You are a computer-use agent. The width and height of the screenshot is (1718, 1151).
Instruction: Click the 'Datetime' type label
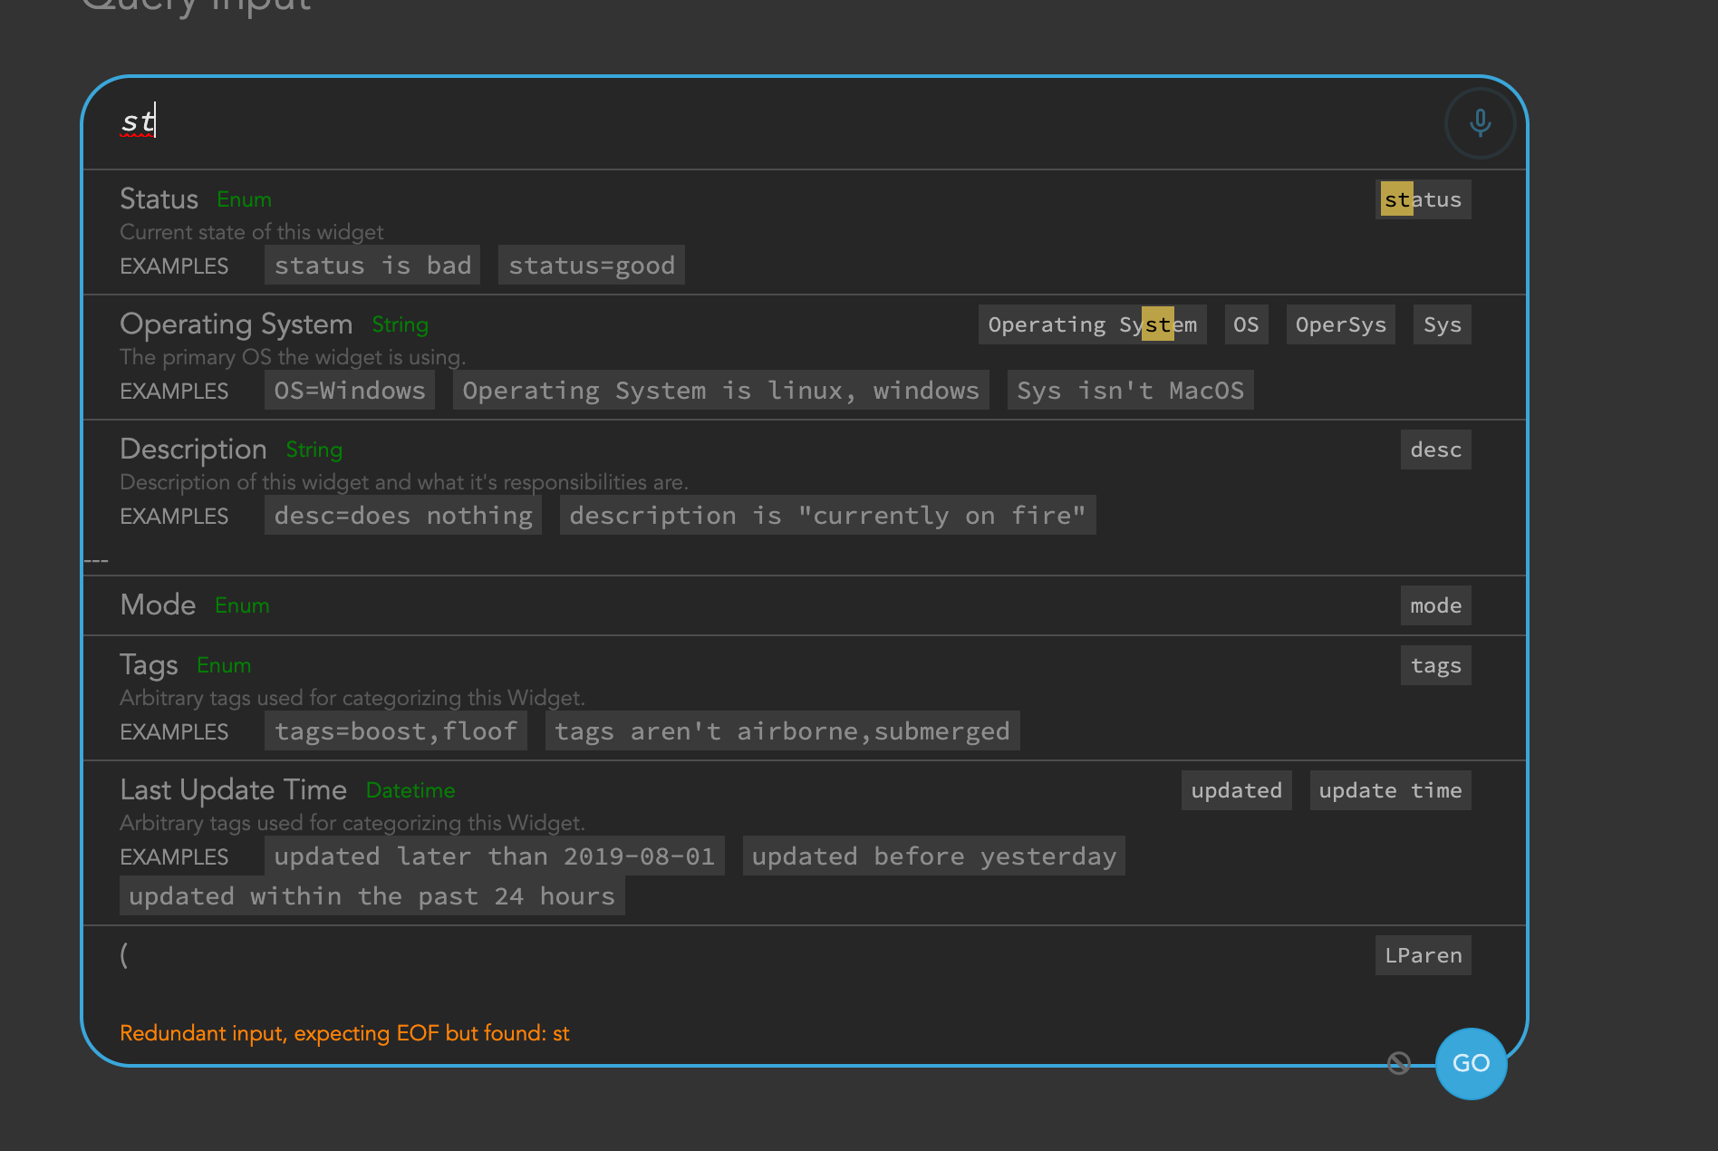click(410, 790)
